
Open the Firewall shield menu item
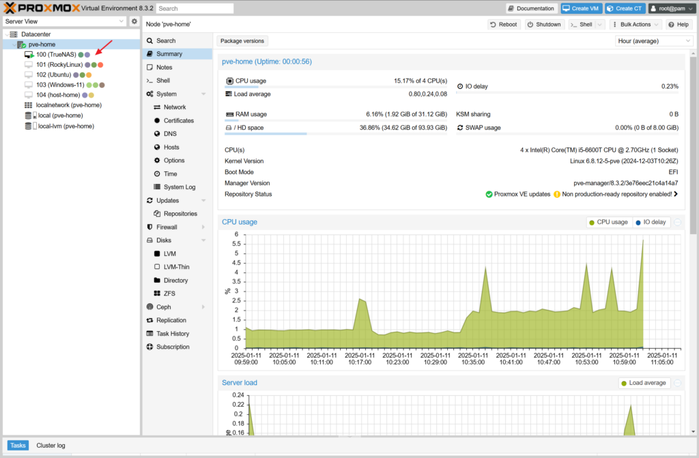click(167, 227)
